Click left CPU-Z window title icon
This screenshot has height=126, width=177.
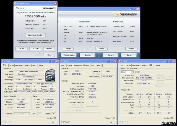pyautogui.click(x=3, y=61)
